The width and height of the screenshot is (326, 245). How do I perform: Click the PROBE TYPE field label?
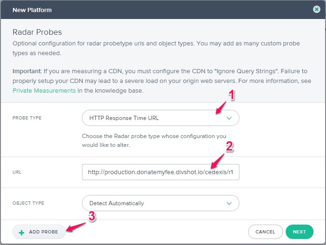coord(27,118)
